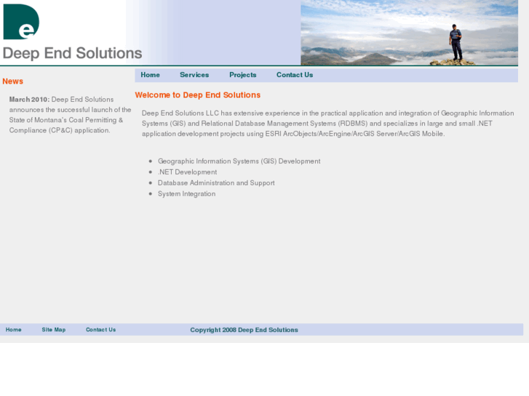Click the 'System Integration' bullet item
Screen dimensions: 529x396
point(186,194)
